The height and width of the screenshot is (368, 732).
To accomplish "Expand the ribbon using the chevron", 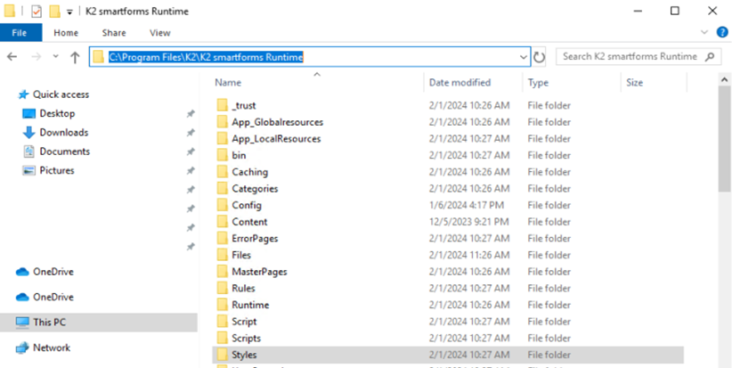I will pyautogui.click(x=704, y=32).
